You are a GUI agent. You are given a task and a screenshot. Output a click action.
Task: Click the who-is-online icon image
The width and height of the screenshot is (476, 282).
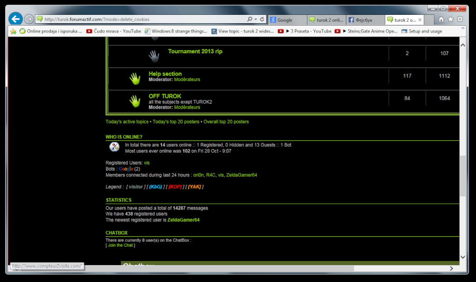pos(114,147)
